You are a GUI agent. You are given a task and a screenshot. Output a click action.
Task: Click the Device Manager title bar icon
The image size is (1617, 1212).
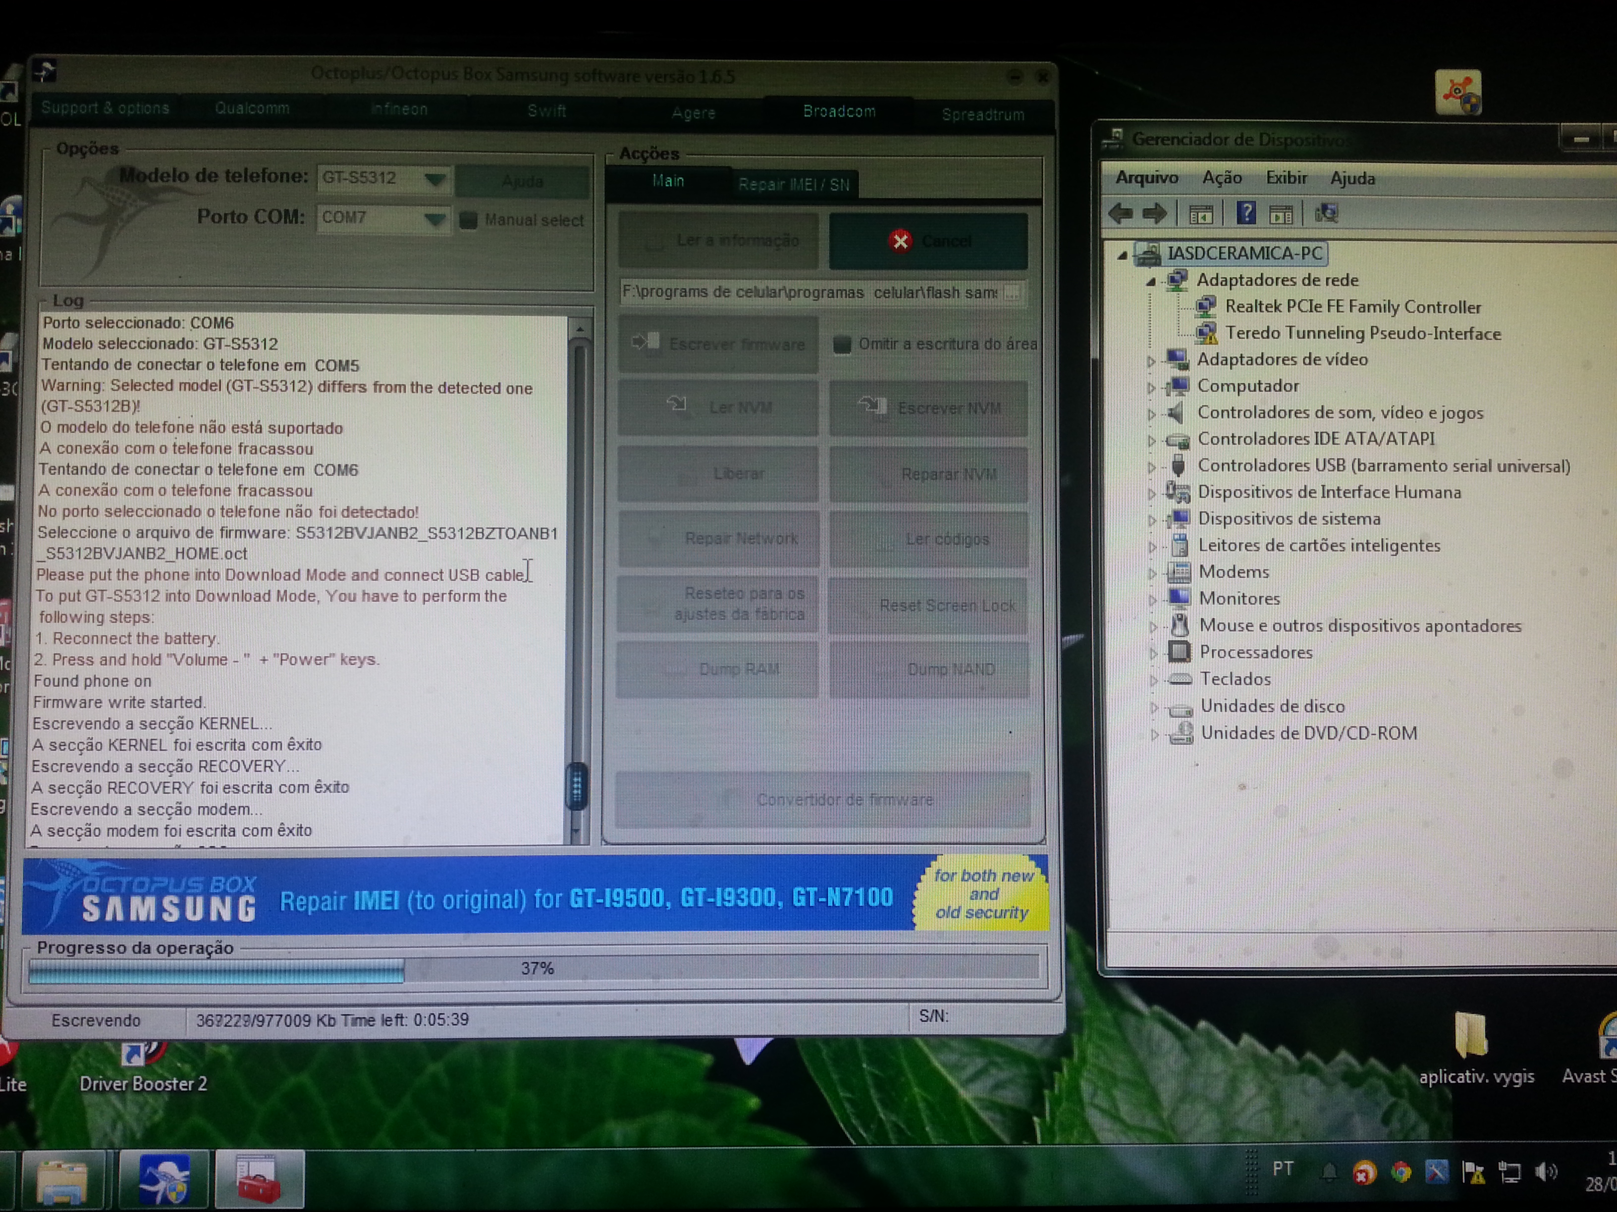coord(1113,138)
